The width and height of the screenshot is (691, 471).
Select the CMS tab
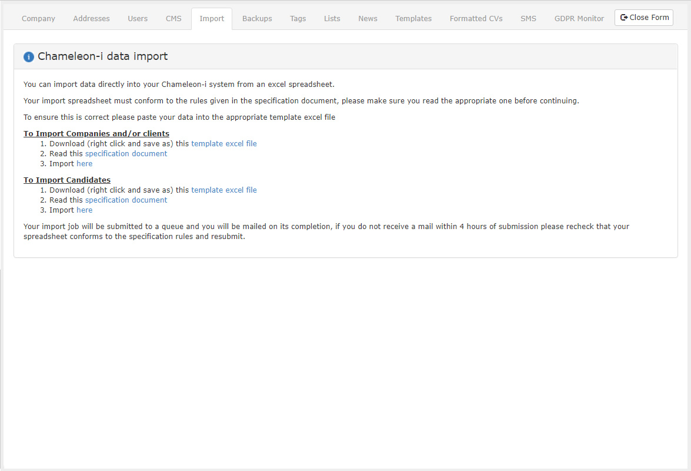[x=173, y=18]
